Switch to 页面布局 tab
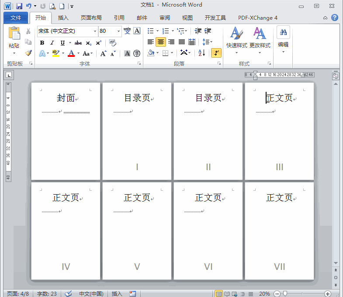 point(91,18)
